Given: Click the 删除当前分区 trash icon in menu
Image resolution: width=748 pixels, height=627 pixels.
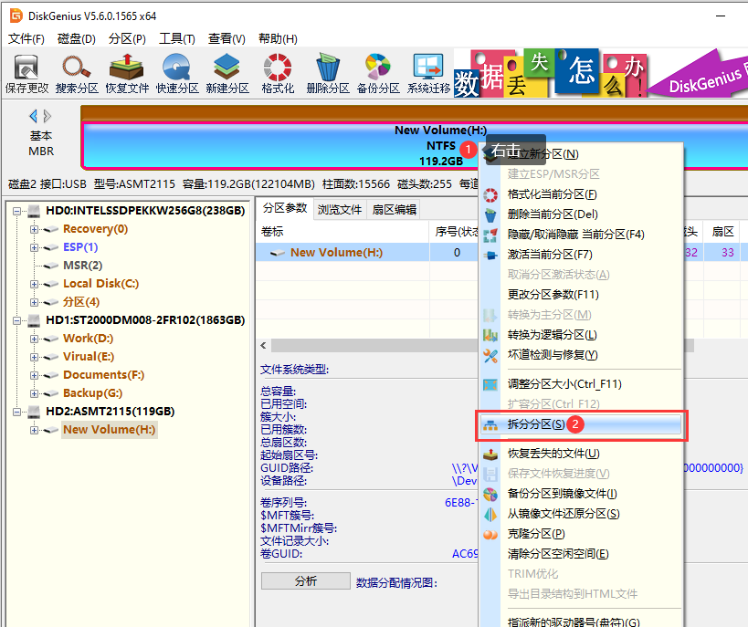Looking at the screenshot, I should click(490, 215).
